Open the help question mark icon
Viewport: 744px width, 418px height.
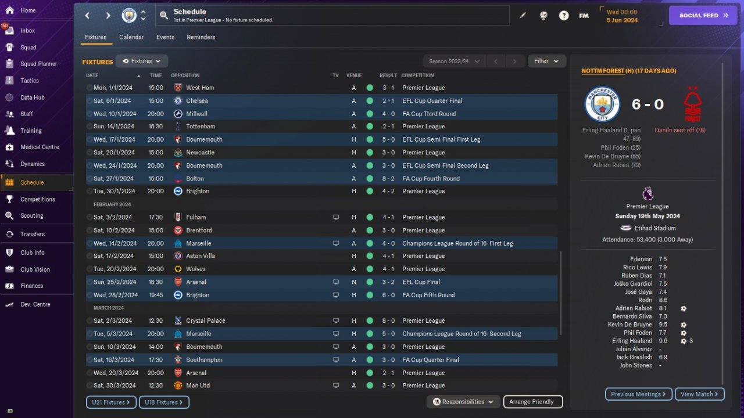click(x=564, y=16)
